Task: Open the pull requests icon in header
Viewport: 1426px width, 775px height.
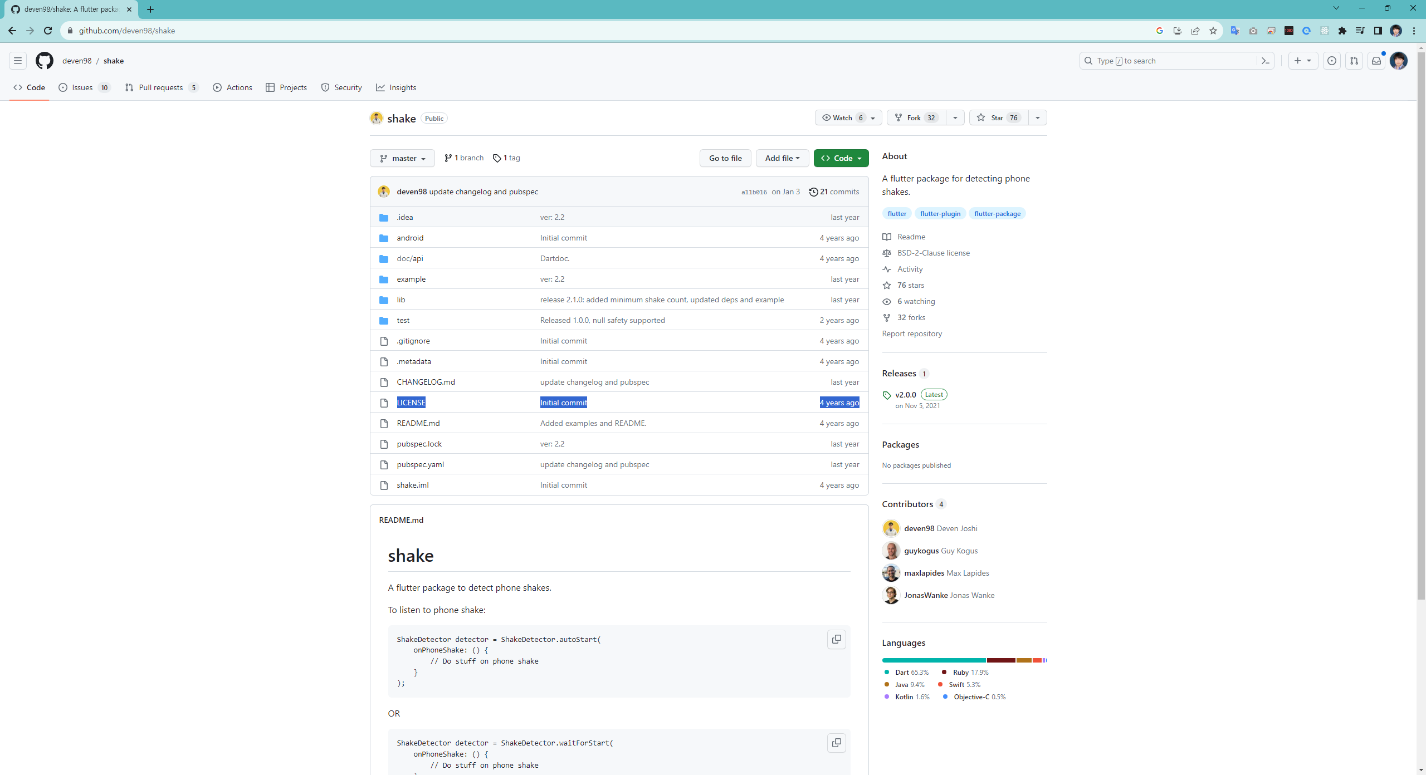Action: coord(1354,61)
